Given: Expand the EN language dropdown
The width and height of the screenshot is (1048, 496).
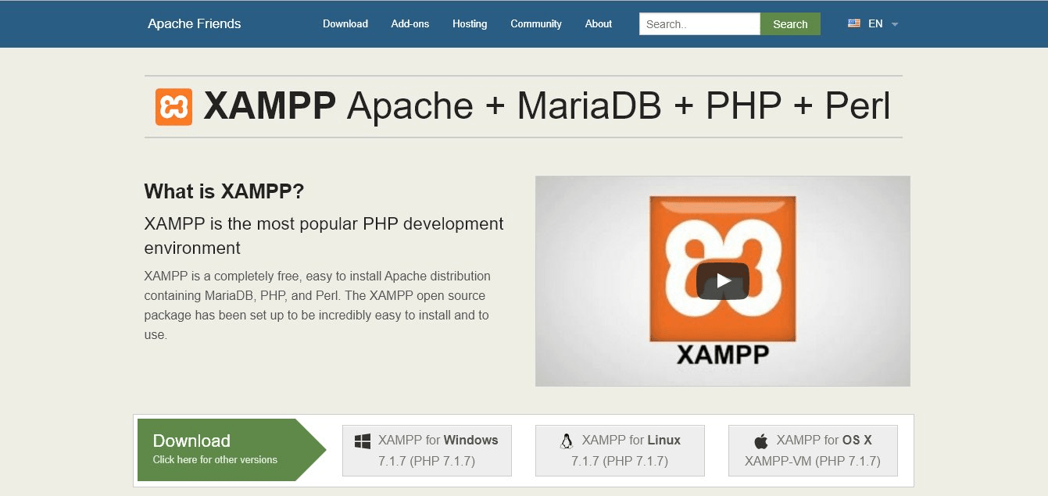Looking at the screenshot, I should coord(875,23).
